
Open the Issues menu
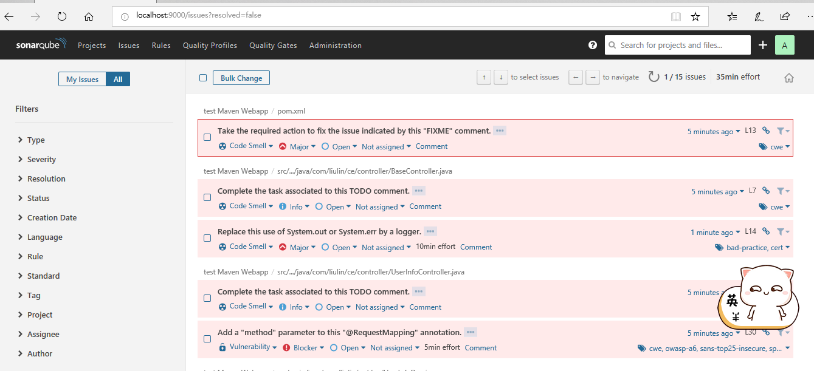129,45
